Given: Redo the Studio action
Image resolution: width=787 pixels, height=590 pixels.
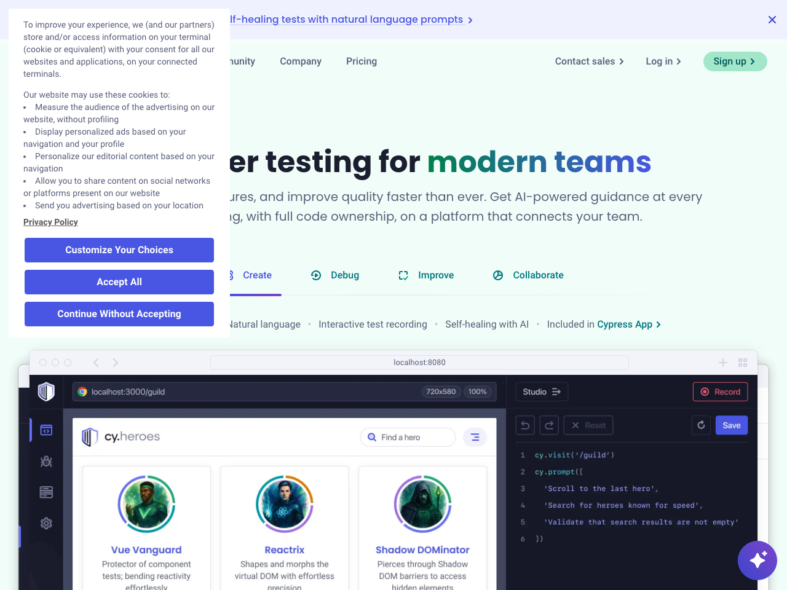Looking at the screenshot, I should (x=549, y=425).
